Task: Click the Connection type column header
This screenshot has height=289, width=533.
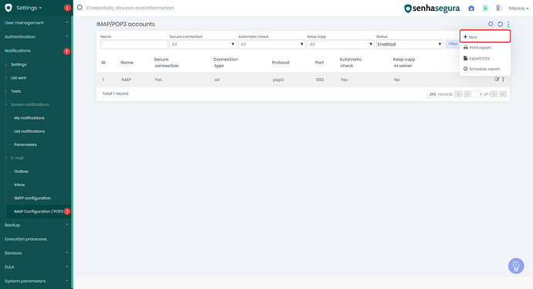Action: [226, 63]
